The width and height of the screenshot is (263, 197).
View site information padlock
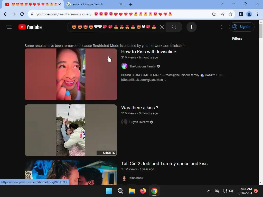[x=32, y=14]
